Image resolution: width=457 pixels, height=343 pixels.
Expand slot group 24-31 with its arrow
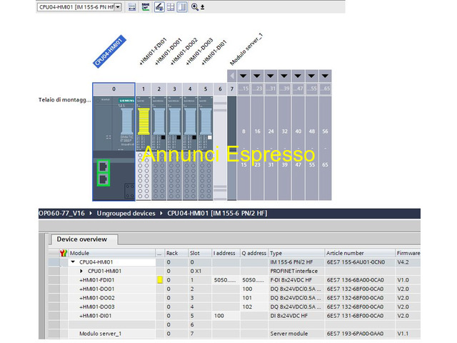[271, 76]
